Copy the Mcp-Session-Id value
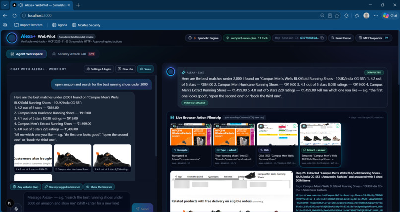The image size is (400, 212). pos(322,38)
